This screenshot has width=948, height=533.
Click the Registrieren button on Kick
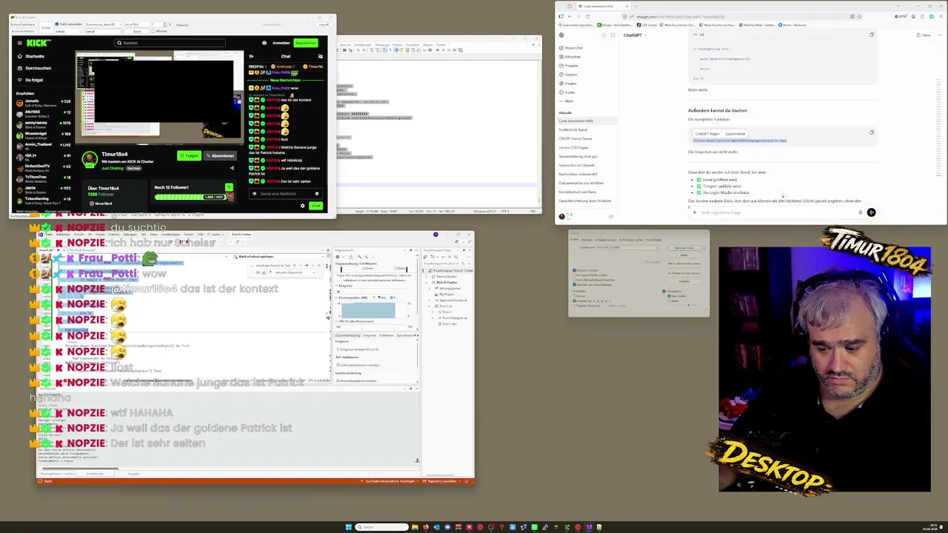coord(306,43)
